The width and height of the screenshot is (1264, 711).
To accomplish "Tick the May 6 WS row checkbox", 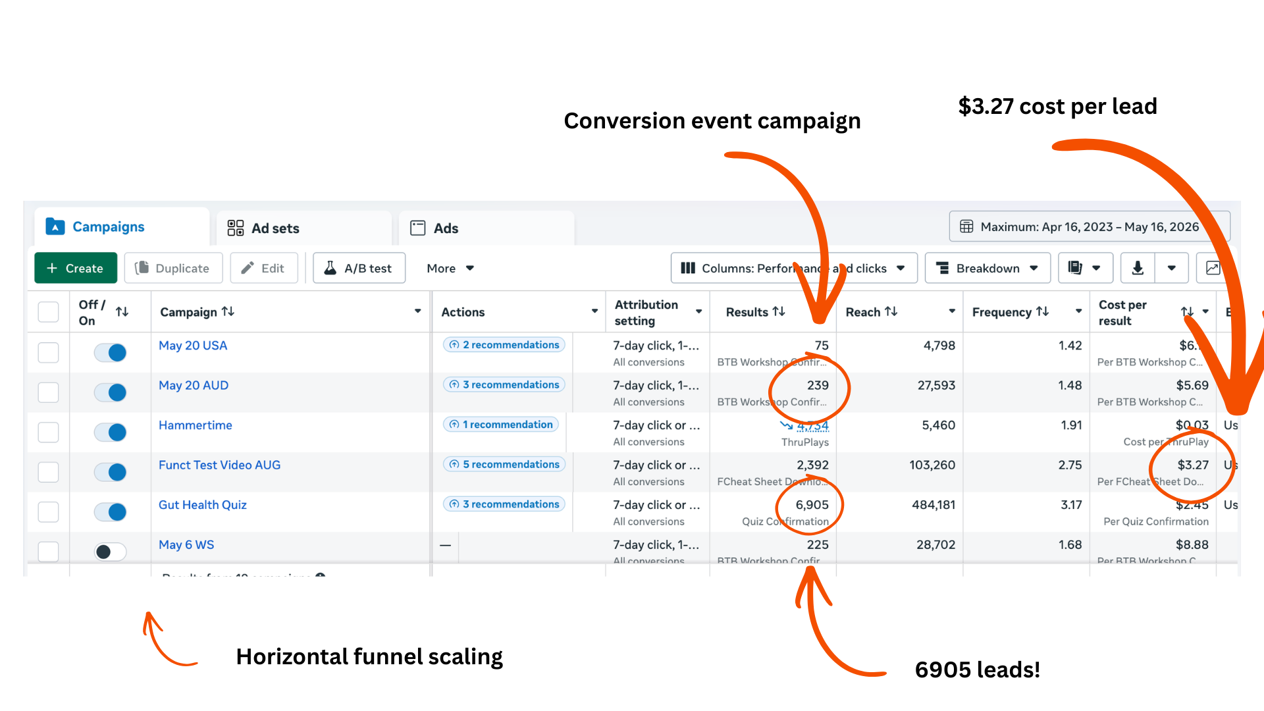I will pyautogui.click(x=48, y=552).
